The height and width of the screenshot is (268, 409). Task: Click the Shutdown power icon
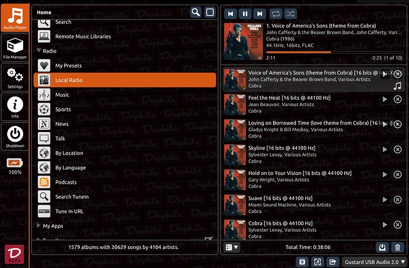15,136
